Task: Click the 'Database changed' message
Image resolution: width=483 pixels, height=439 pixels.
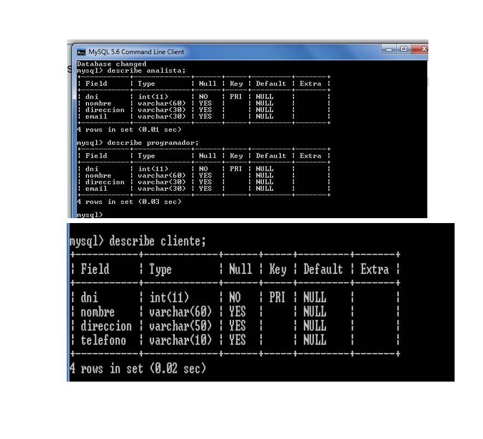Action: (x=111, y=64)
